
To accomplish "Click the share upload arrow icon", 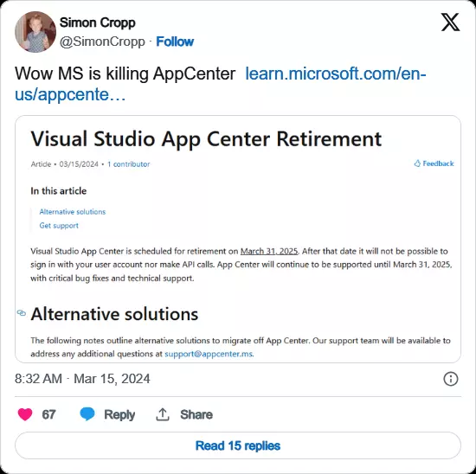I will pos(163,414).
